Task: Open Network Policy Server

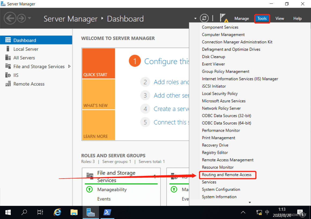Action: tap(221, 108)
